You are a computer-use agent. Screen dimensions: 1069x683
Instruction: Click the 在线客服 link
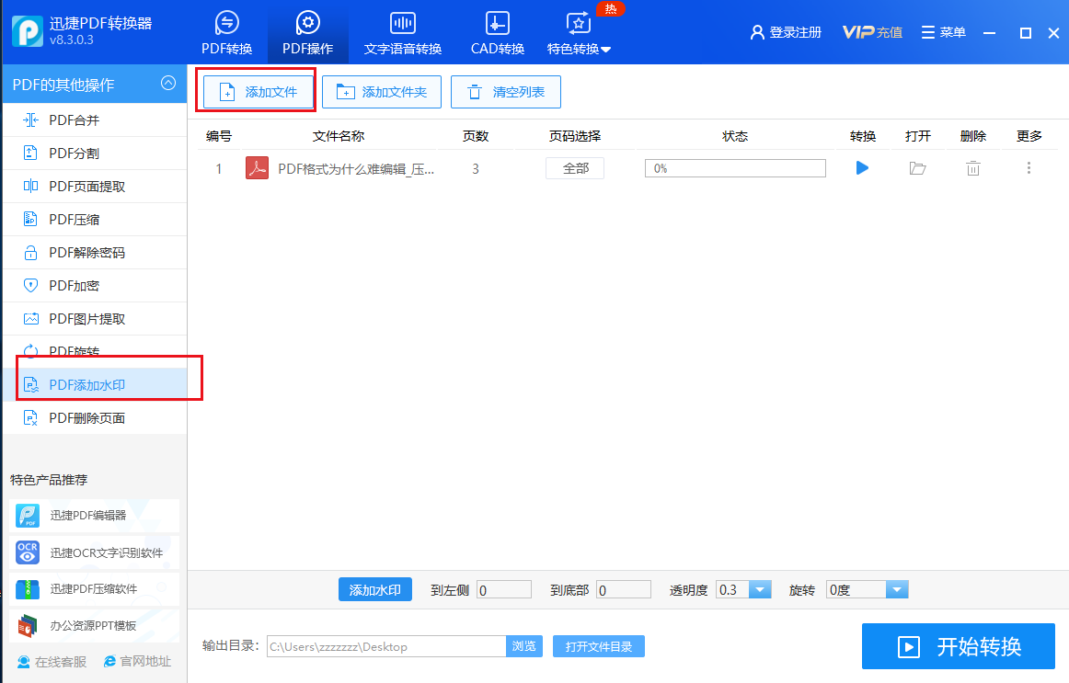point(52,662)
